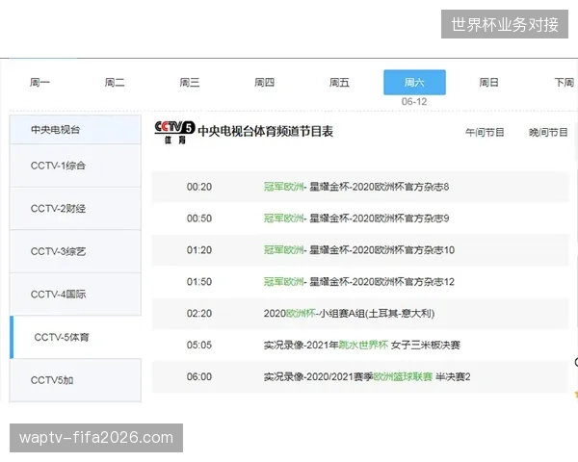Open the 下周 schedule tab
578x462 pixels.
[565, 82]
